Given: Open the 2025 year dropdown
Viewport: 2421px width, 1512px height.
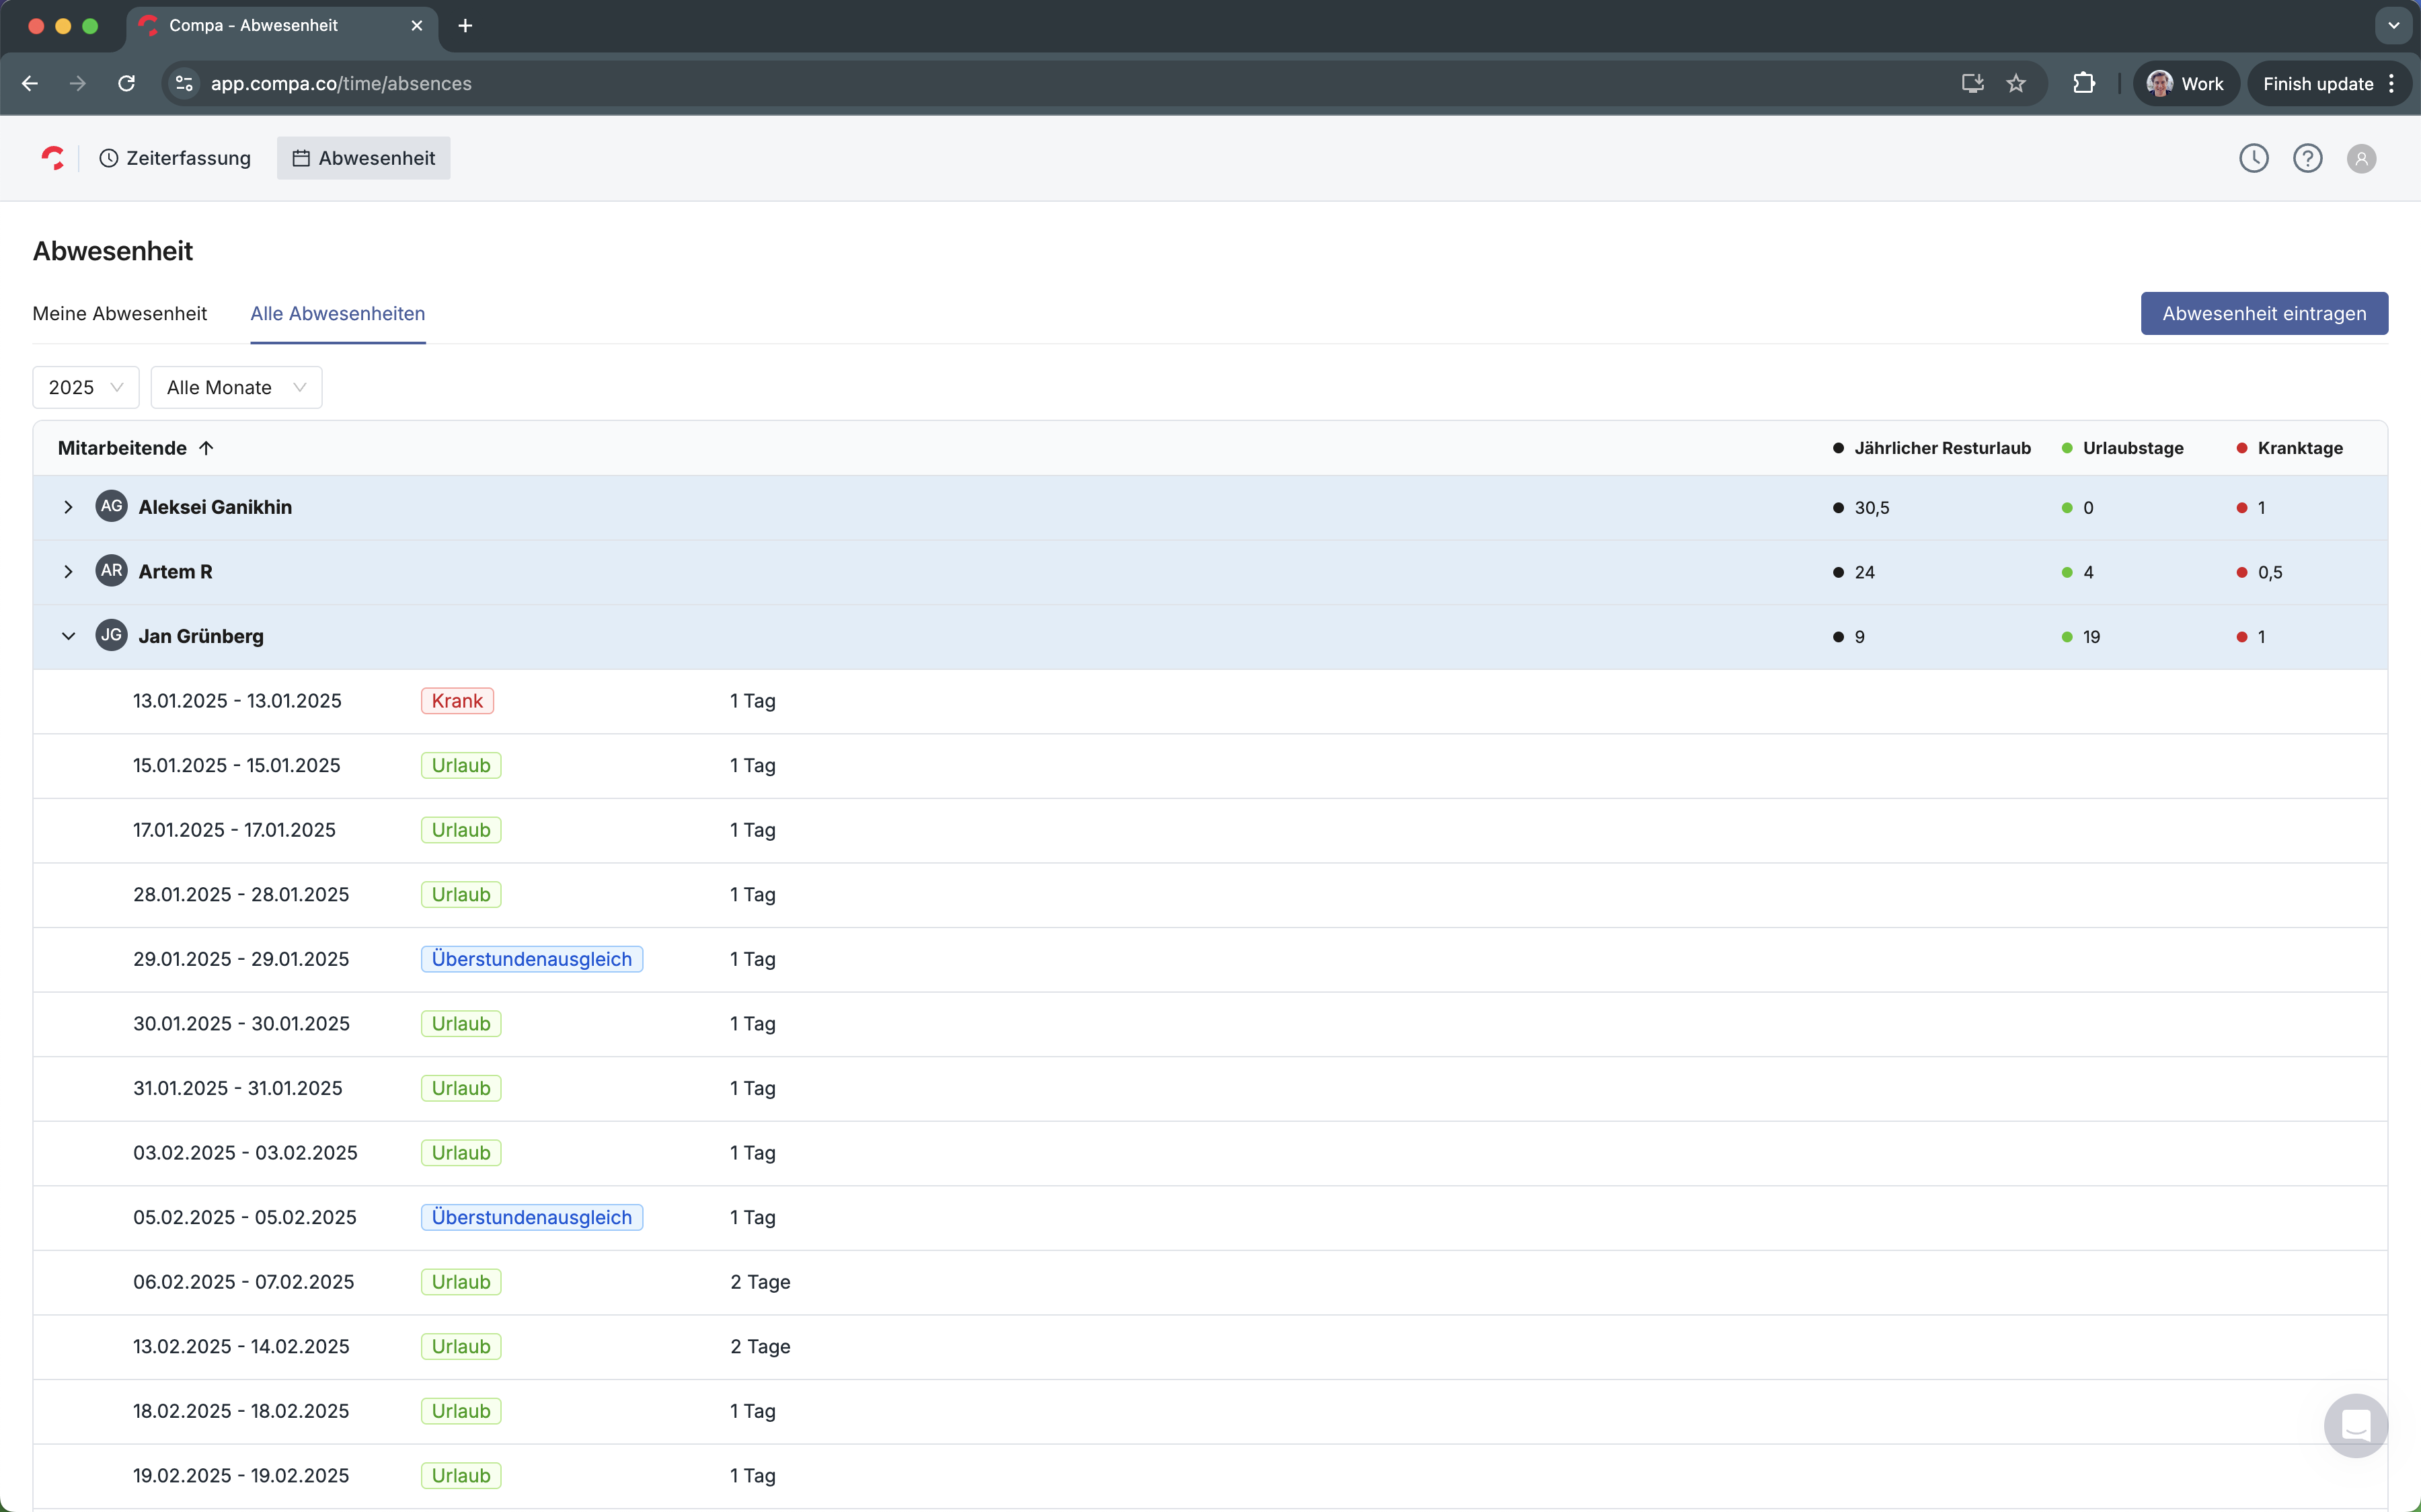Looking at the screenshot, I should pyautogui.click(x=85, y=387).
